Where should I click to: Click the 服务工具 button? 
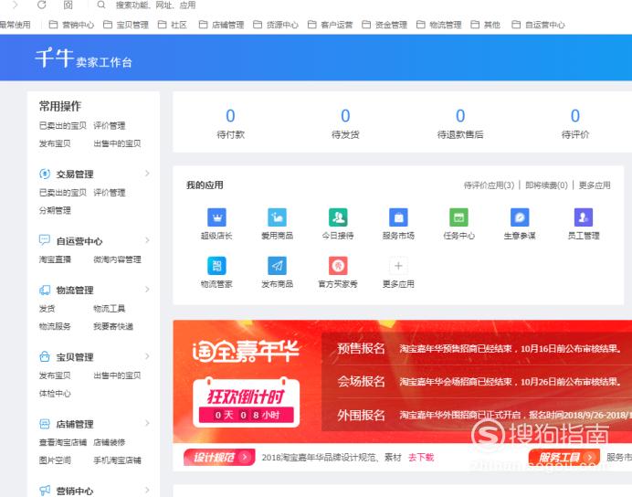click(564, 457)
